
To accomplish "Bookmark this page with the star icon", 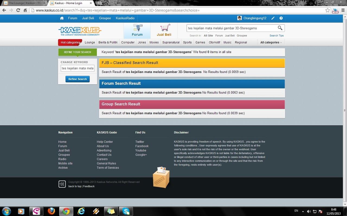I will tap(328, 10).
